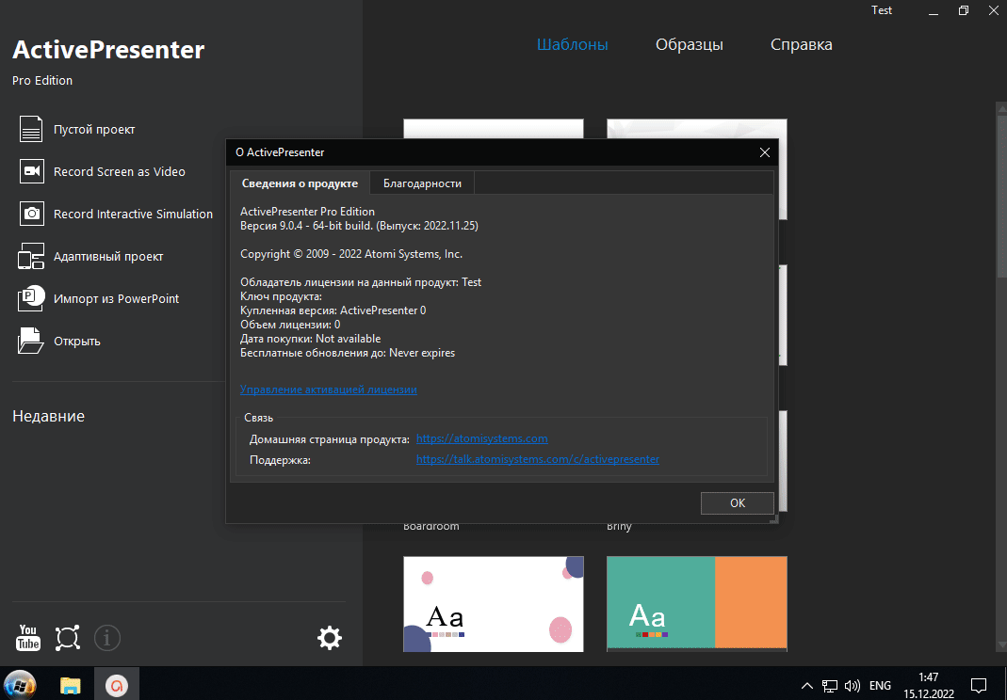
Task: Click the Windows Start button
Action: click(x=20, y=685)
